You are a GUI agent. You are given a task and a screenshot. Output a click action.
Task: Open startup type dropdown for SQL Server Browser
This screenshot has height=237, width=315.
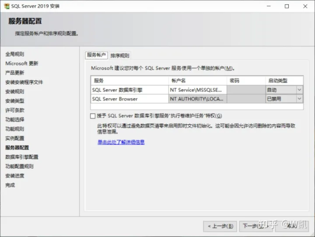(x=299, y=99)
